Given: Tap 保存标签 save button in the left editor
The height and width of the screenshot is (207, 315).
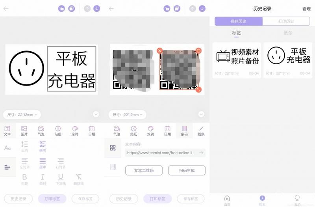Looking at the screenshot, I should (x=85, y=199).
